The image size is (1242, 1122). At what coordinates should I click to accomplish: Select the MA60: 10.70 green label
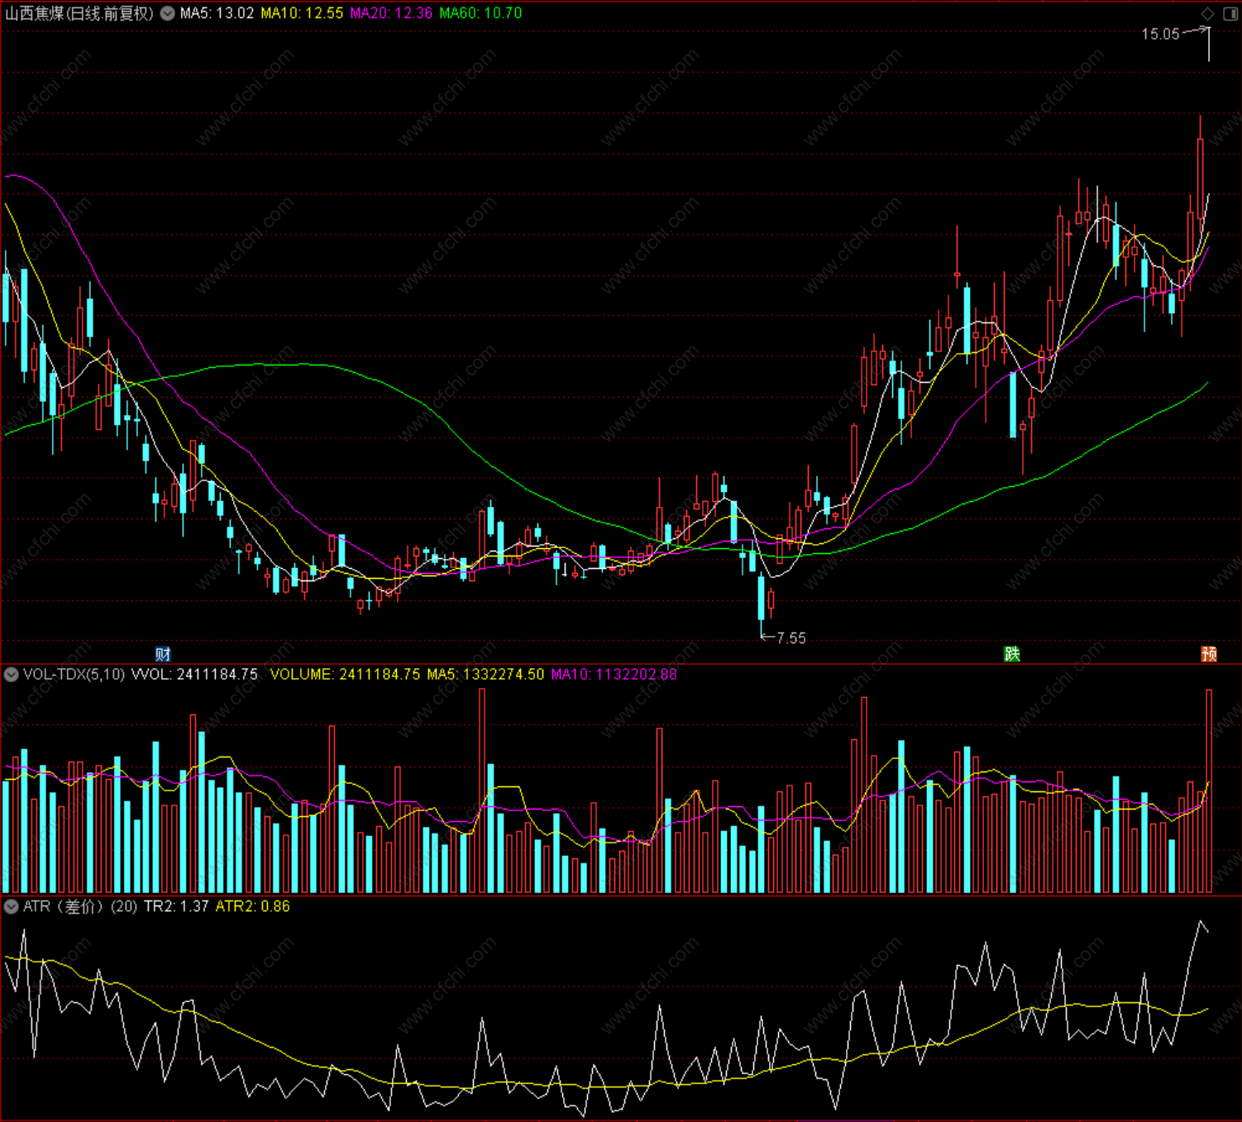pyautogui.click(x=480, y=13)
